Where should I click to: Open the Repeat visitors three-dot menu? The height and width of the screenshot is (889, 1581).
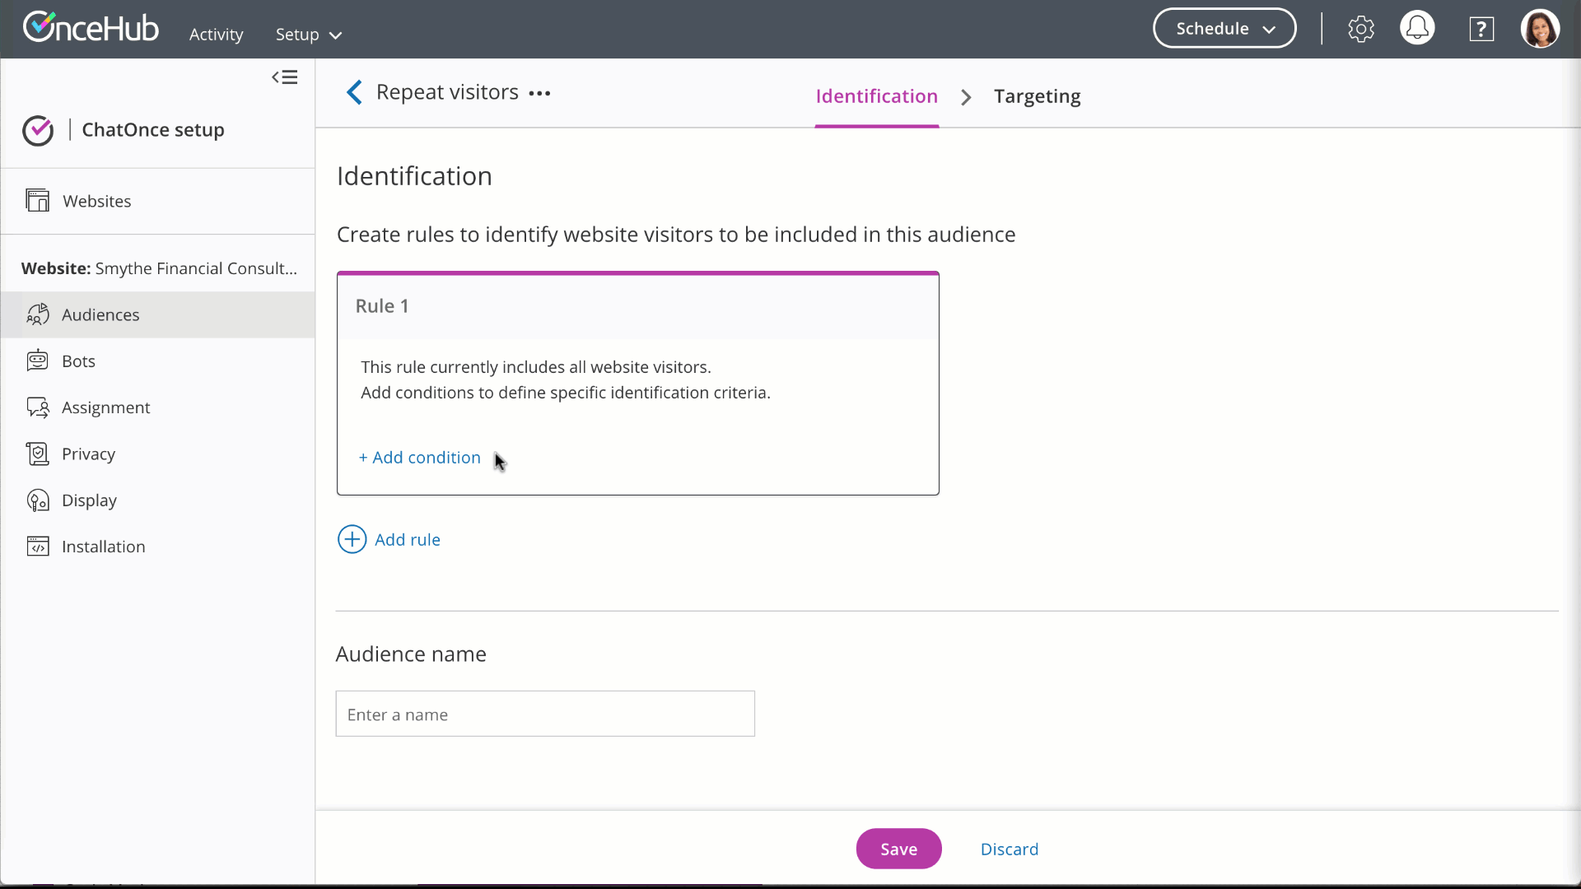click(539, 94)
